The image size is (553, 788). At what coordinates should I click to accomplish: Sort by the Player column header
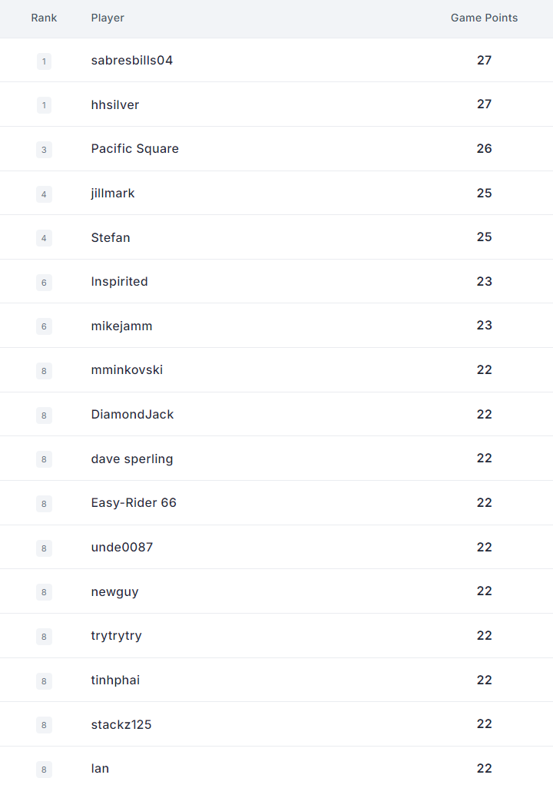pos(108,18)
